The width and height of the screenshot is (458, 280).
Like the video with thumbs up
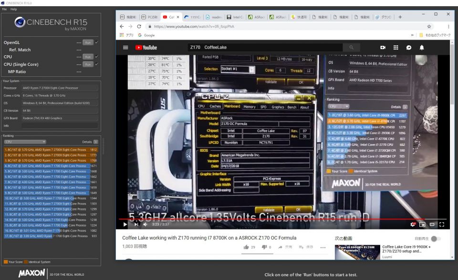[x=246, y=247]
